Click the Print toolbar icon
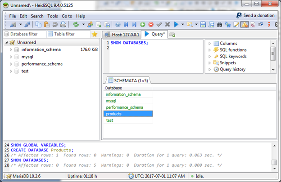Viewport: 281px width, 182px height. point(63,25)
